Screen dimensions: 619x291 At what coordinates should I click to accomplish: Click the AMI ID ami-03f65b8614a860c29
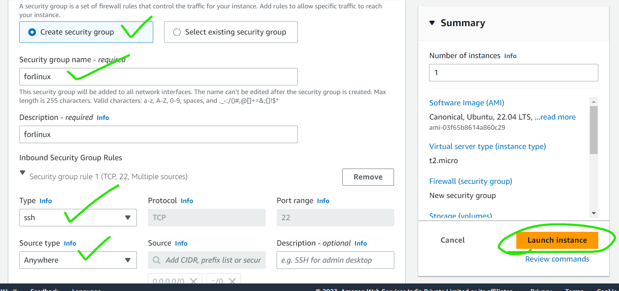coord(467,128)
